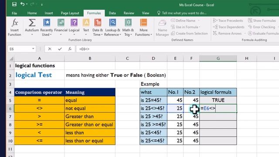Screen dimensions: 279x157
Task: Click Error Checking
Action: click(262, 27)
